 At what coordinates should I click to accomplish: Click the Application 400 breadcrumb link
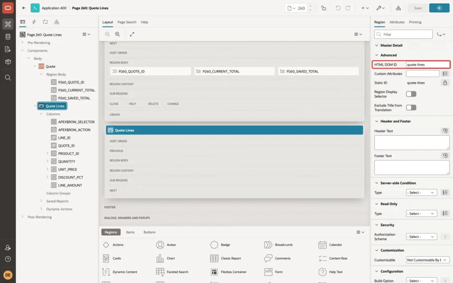[x=54, y=8]
